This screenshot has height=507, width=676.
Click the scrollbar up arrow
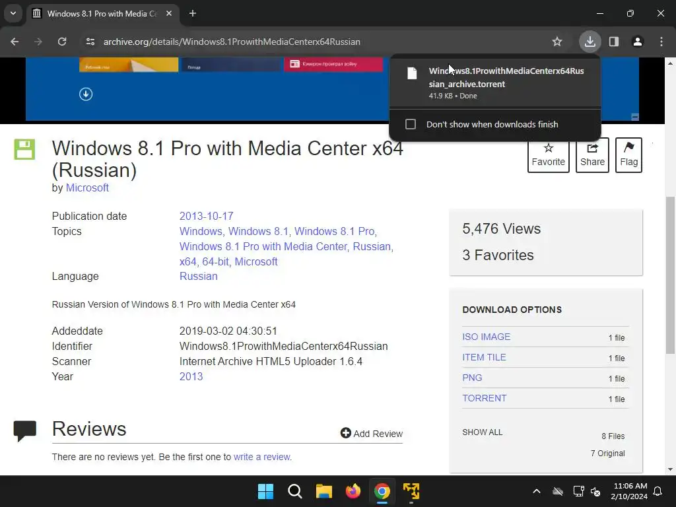670,63
